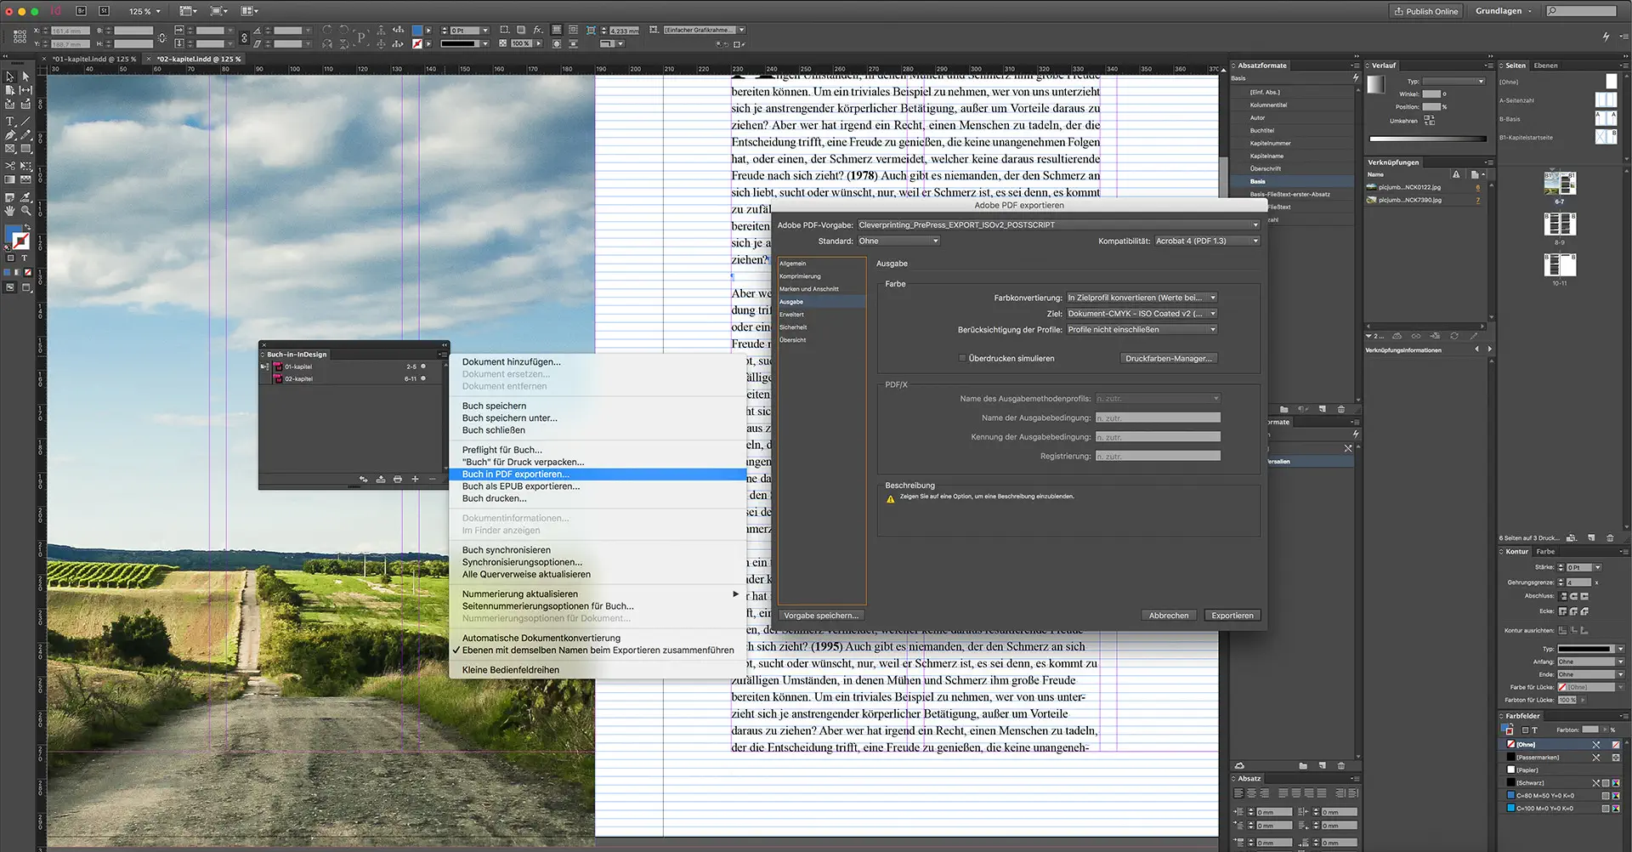Click the print book icon in the Buch panel
The image size is (1632, 852).
tap(397, 479)
